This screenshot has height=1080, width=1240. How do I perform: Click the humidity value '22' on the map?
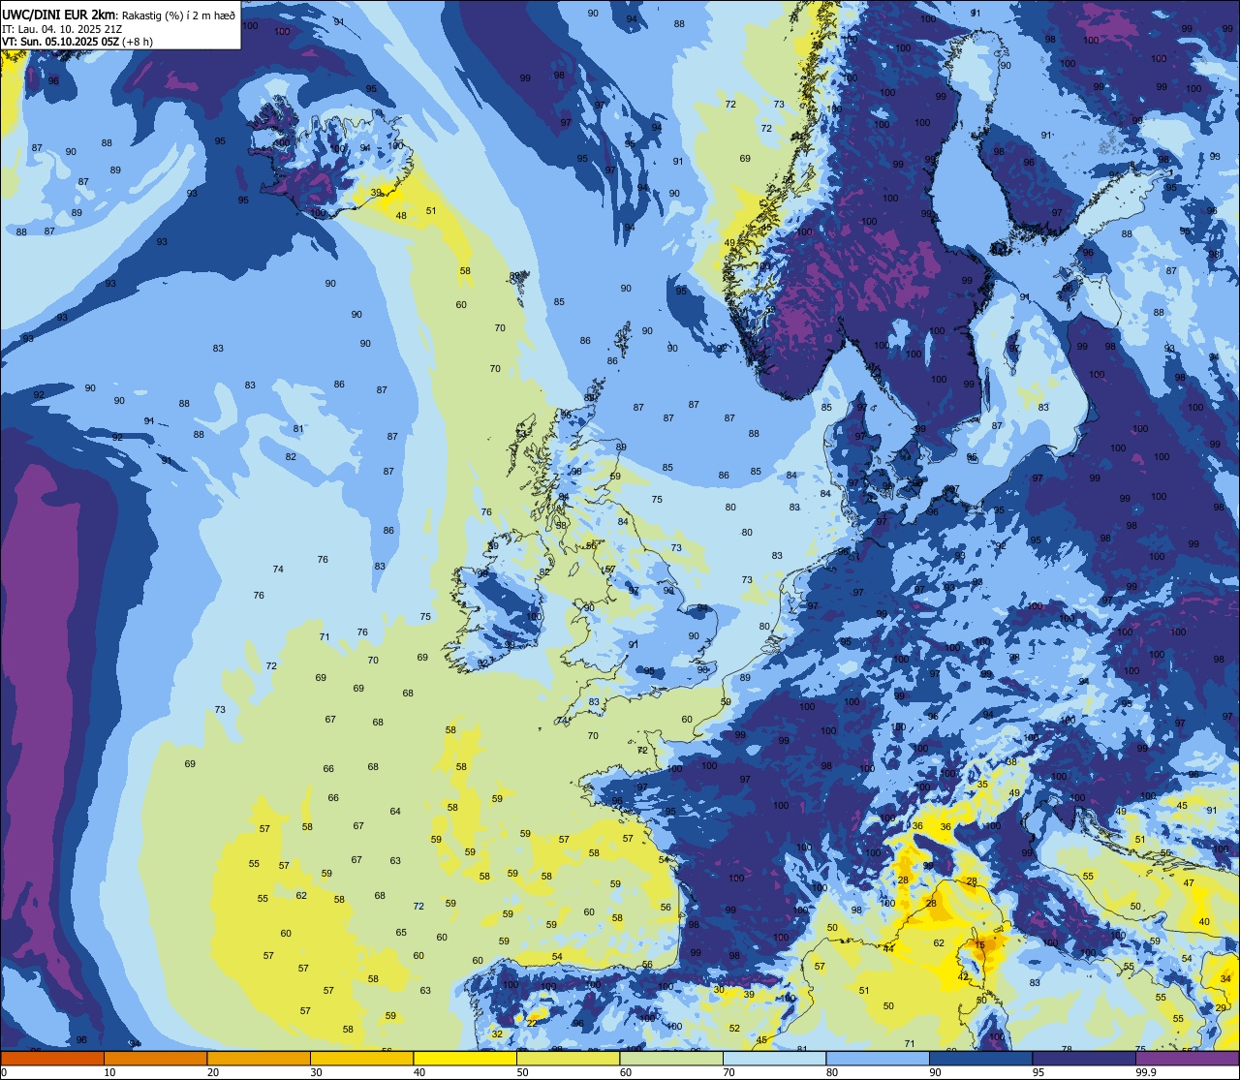[x=532, y=1023]
